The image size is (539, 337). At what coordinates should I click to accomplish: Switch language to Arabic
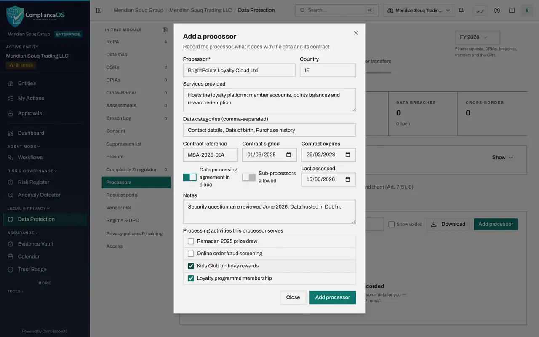pos(480,11)
